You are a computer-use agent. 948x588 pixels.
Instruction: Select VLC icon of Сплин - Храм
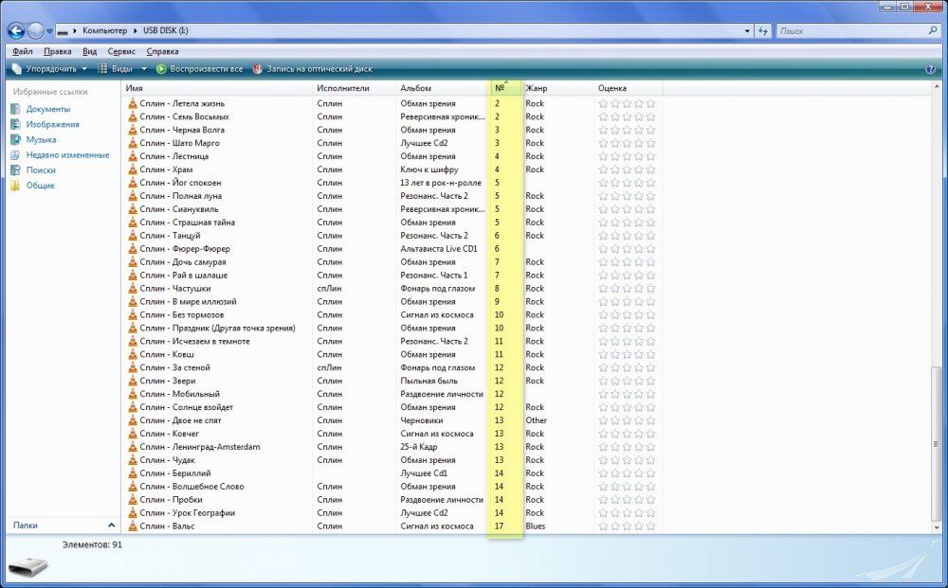click(x=133, y=169)
